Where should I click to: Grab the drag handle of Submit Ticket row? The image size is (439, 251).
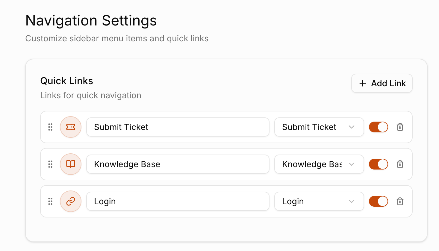point(50,127)
